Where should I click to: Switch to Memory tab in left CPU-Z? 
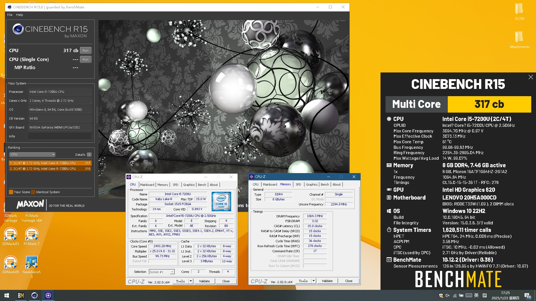click(163, 185)
